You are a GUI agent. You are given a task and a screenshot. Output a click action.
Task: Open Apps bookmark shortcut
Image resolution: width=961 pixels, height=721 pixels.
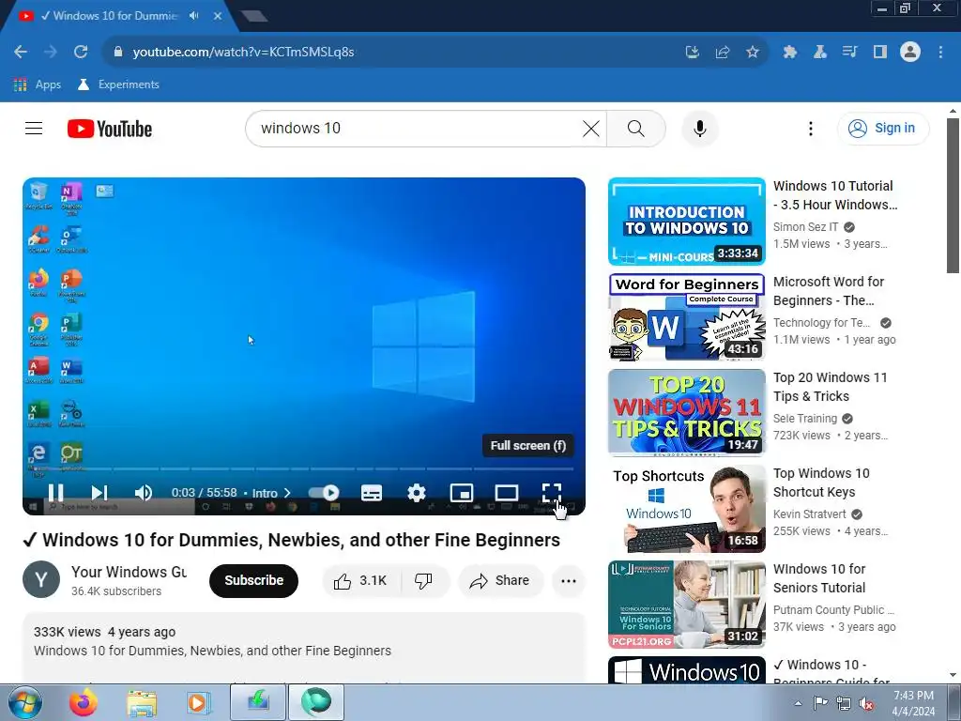pyautogui.click(x=38, y=84)
